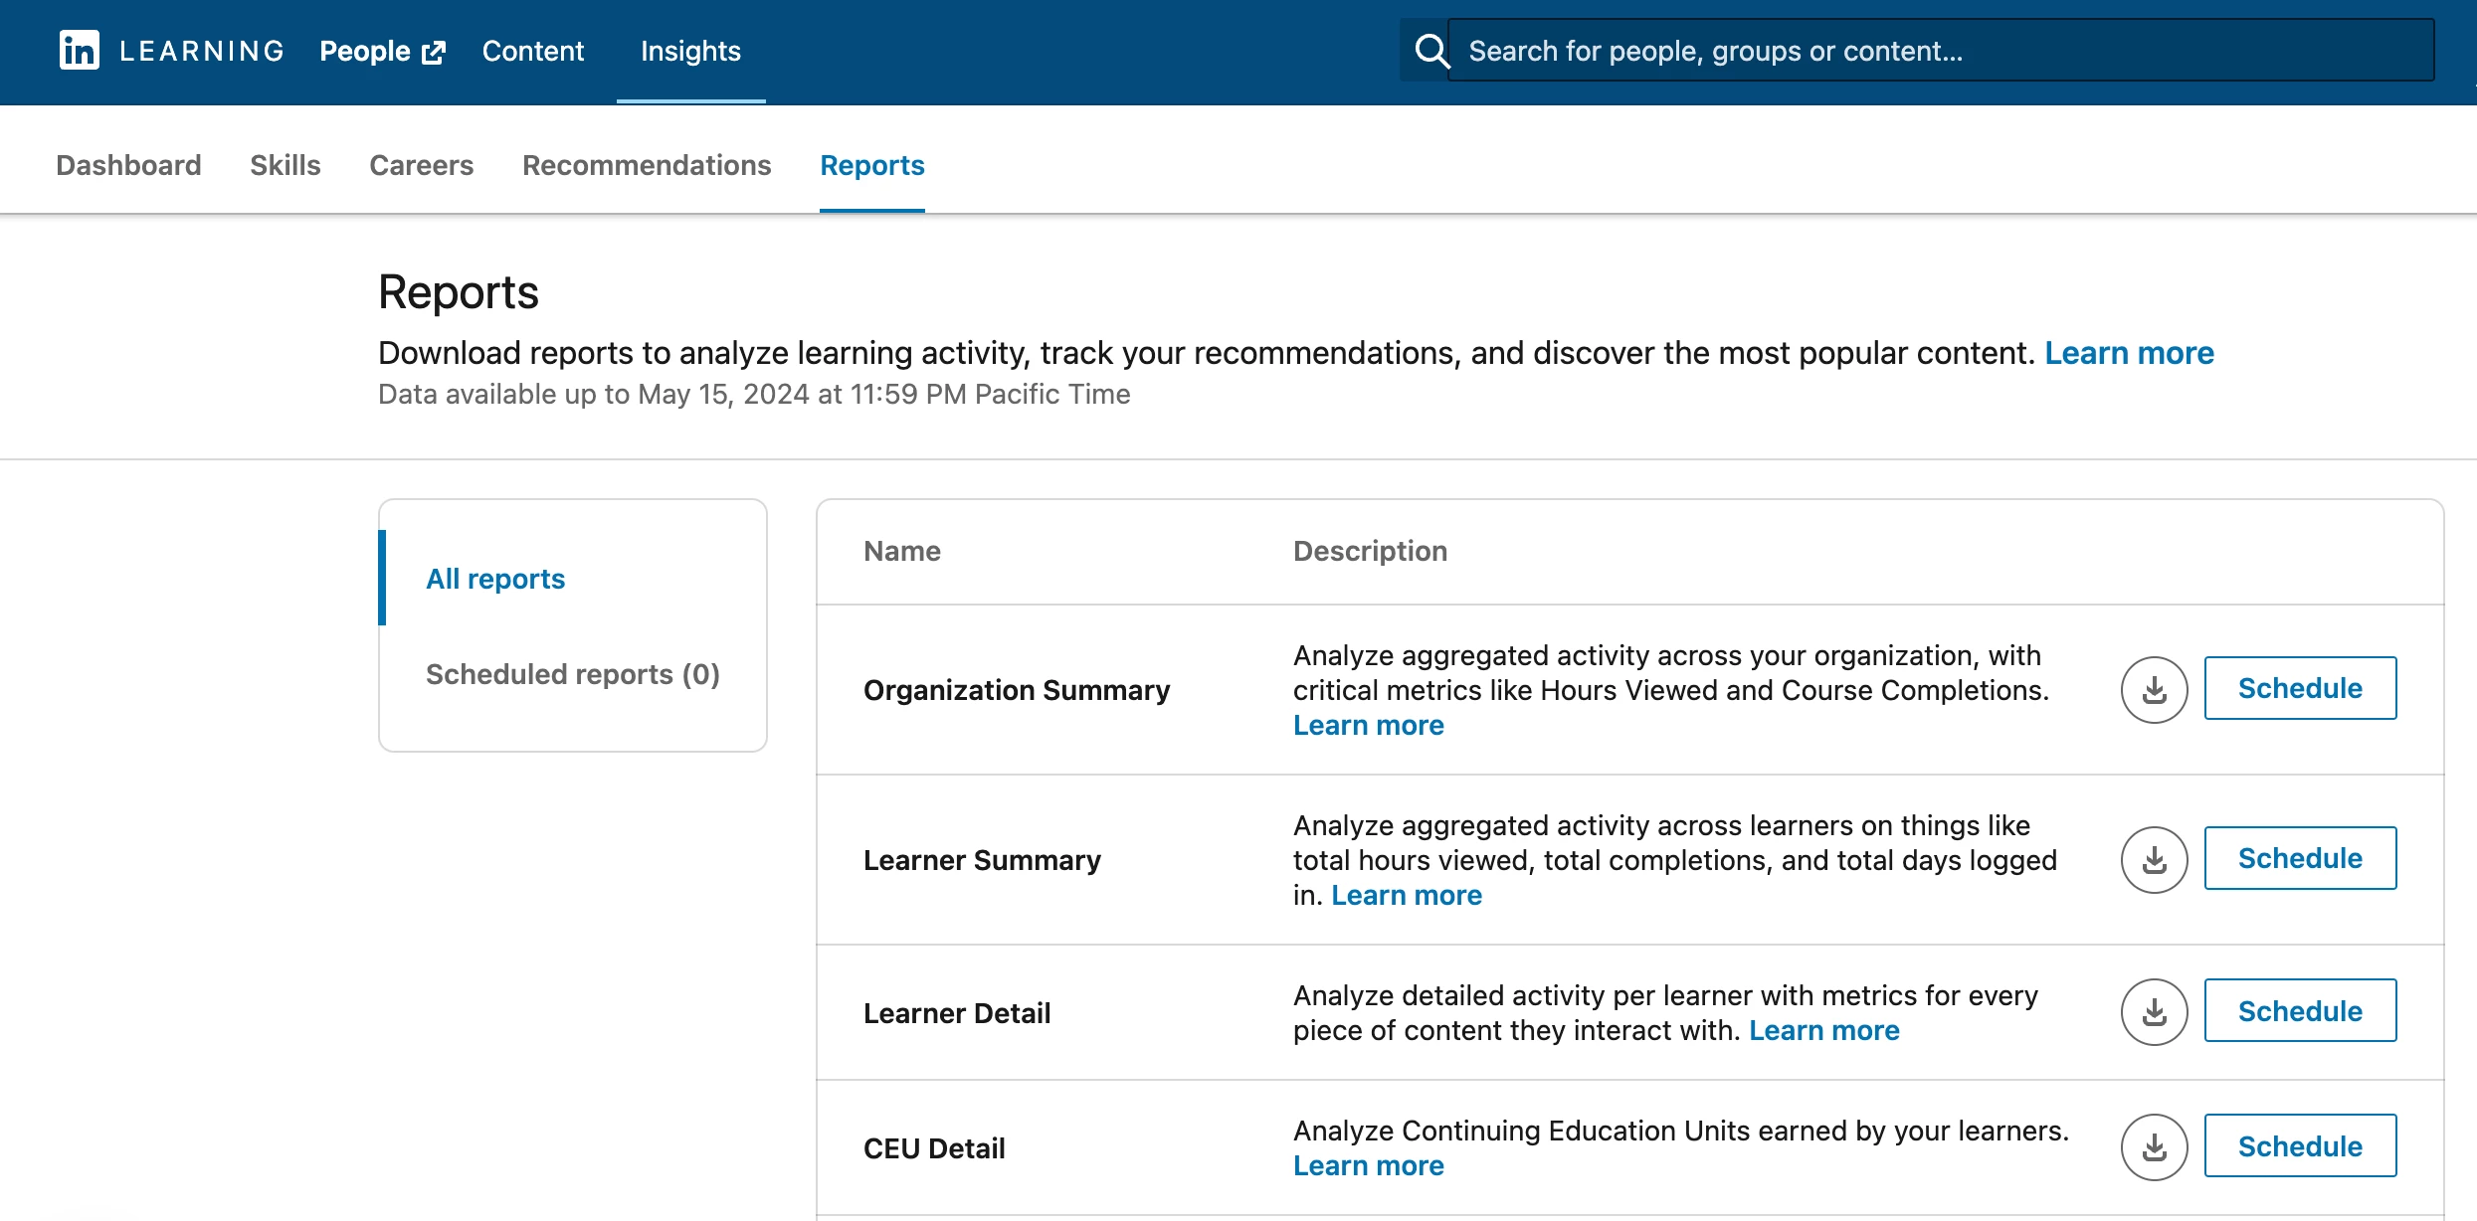Viewport: 2477px width, 1221px height.
Task: Open the Content menu item
Action: click(532, 51)
